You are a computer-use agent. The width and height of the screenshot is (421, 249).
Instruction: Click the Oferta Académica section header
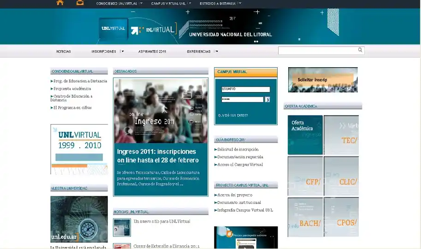tap(323, 106)
